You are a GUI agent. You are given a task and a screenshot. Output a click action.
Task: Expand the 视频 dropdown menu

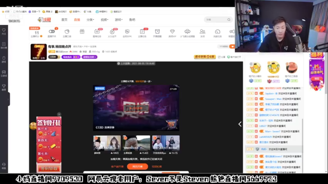click(x=105, y=20)
